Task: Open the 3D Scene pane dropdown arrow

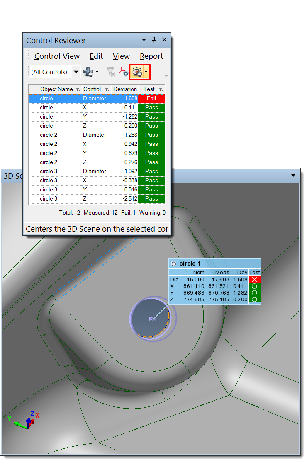Action: click(x=293, y=175)
